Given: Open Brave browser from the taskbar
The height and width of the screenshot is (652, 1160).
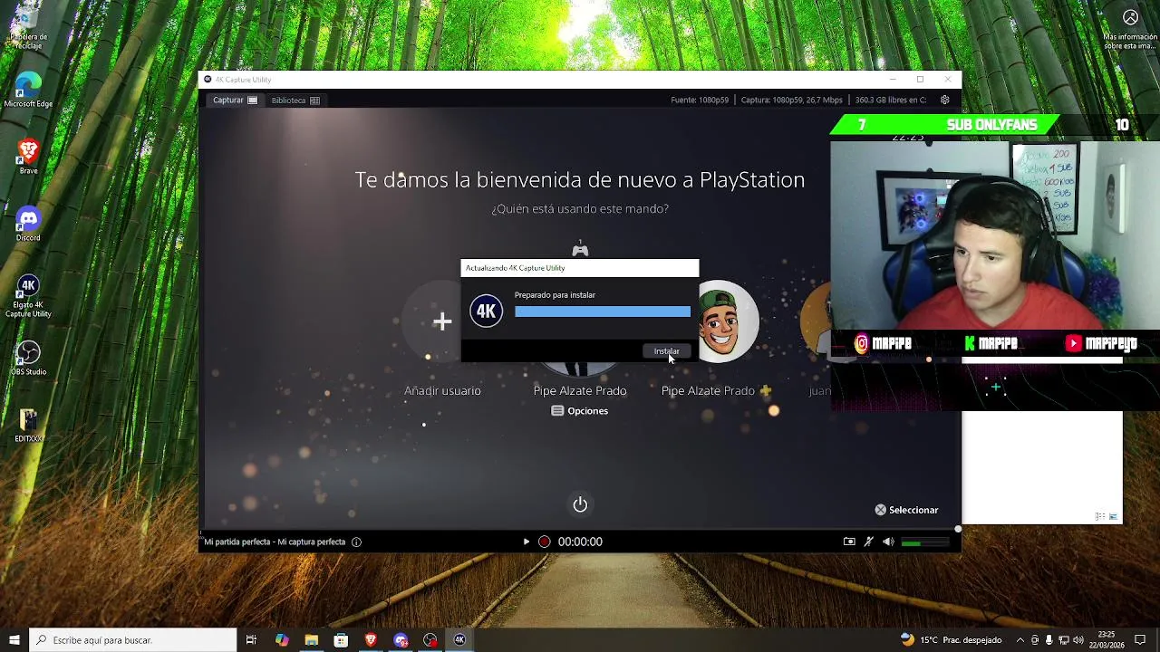Looking at the screenshot, I should click(x=371, y=640).
